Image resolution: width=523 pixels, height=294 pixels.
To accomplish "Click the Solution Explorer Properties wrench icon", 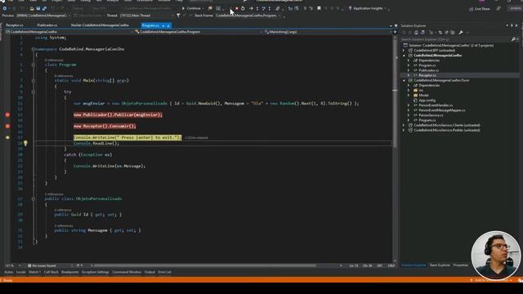I will point(461,33).
